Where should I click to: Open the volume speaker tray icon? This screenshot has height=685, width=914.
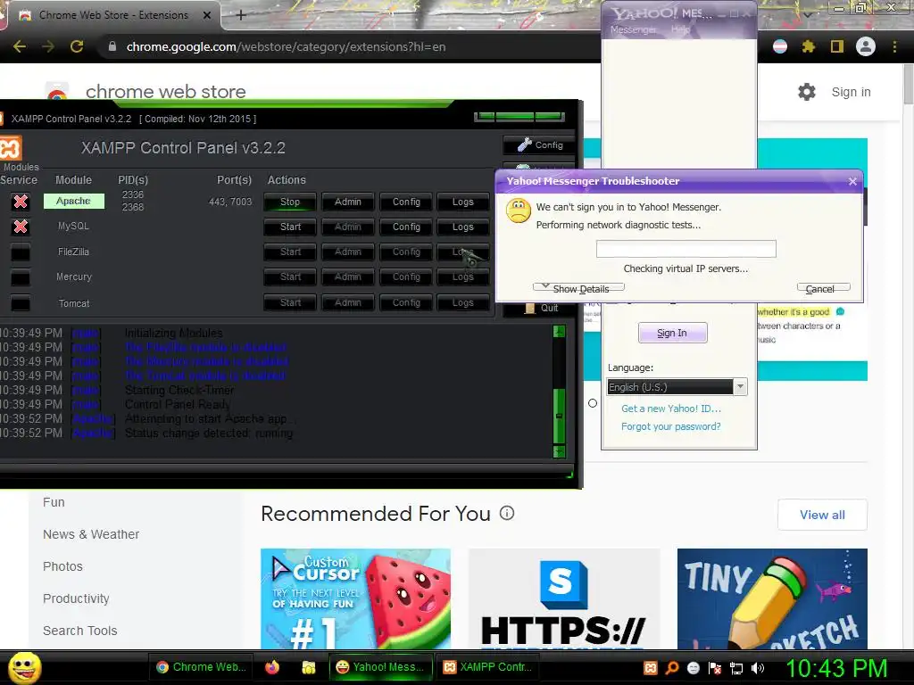(758, 668)
